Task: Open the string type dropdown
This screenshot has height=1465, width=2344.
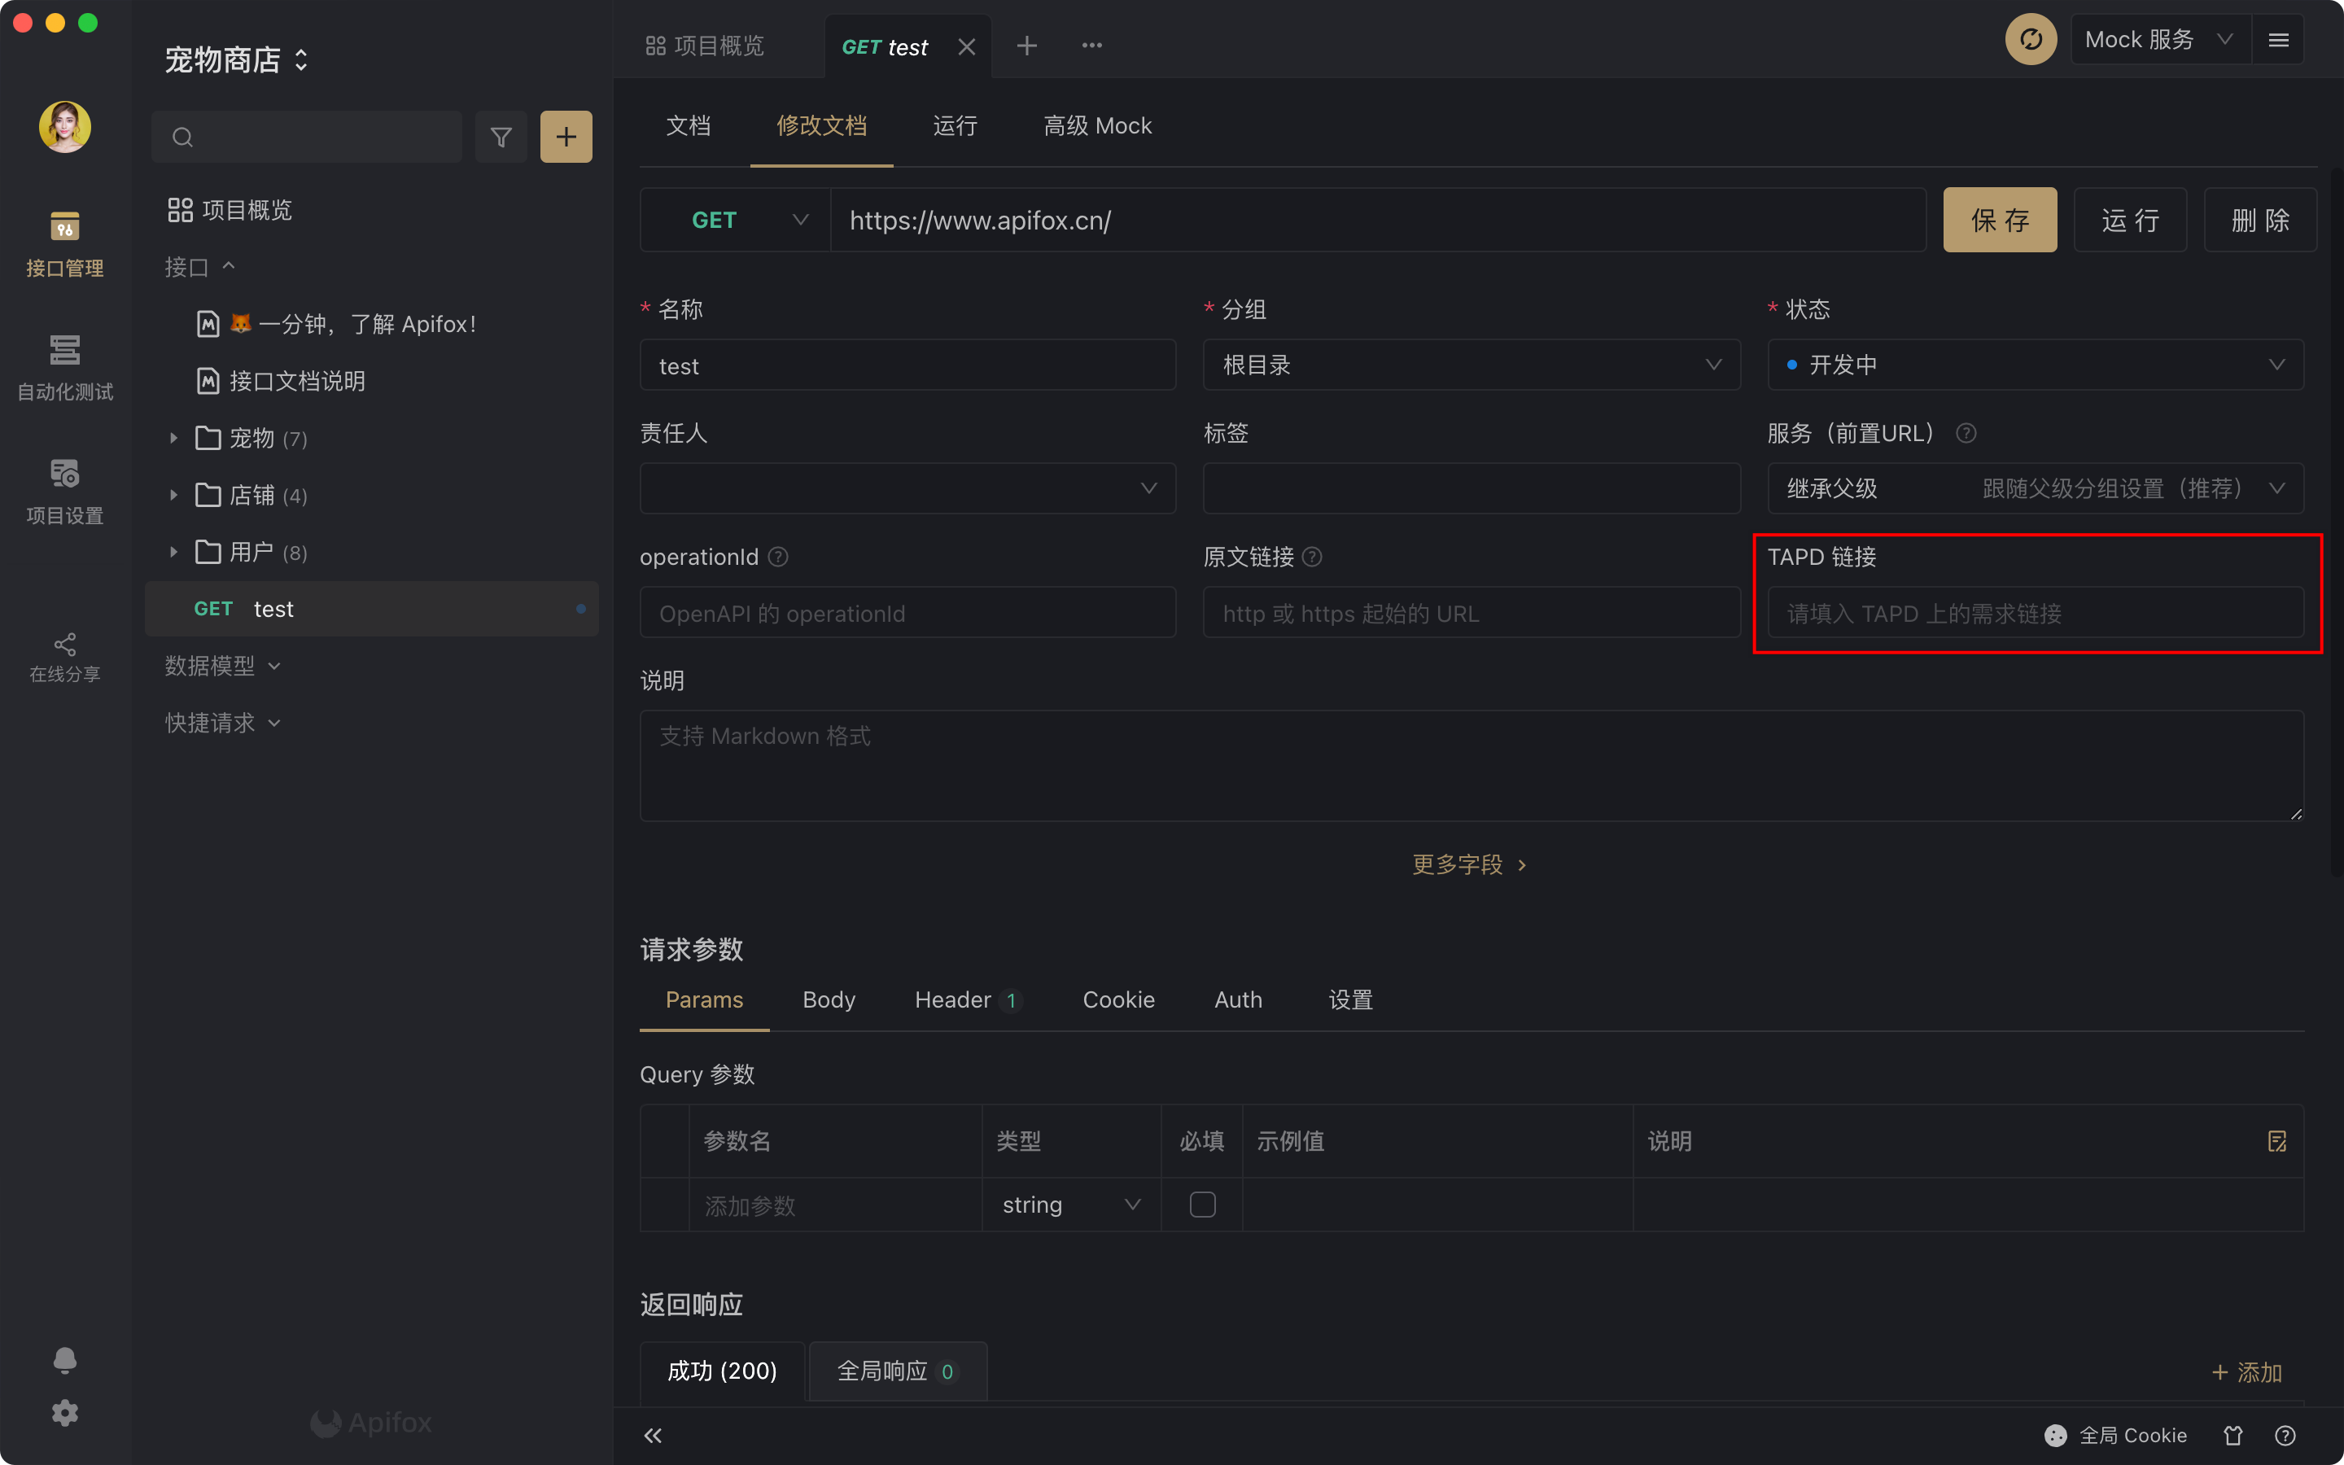Action: pos(1070,1205)
